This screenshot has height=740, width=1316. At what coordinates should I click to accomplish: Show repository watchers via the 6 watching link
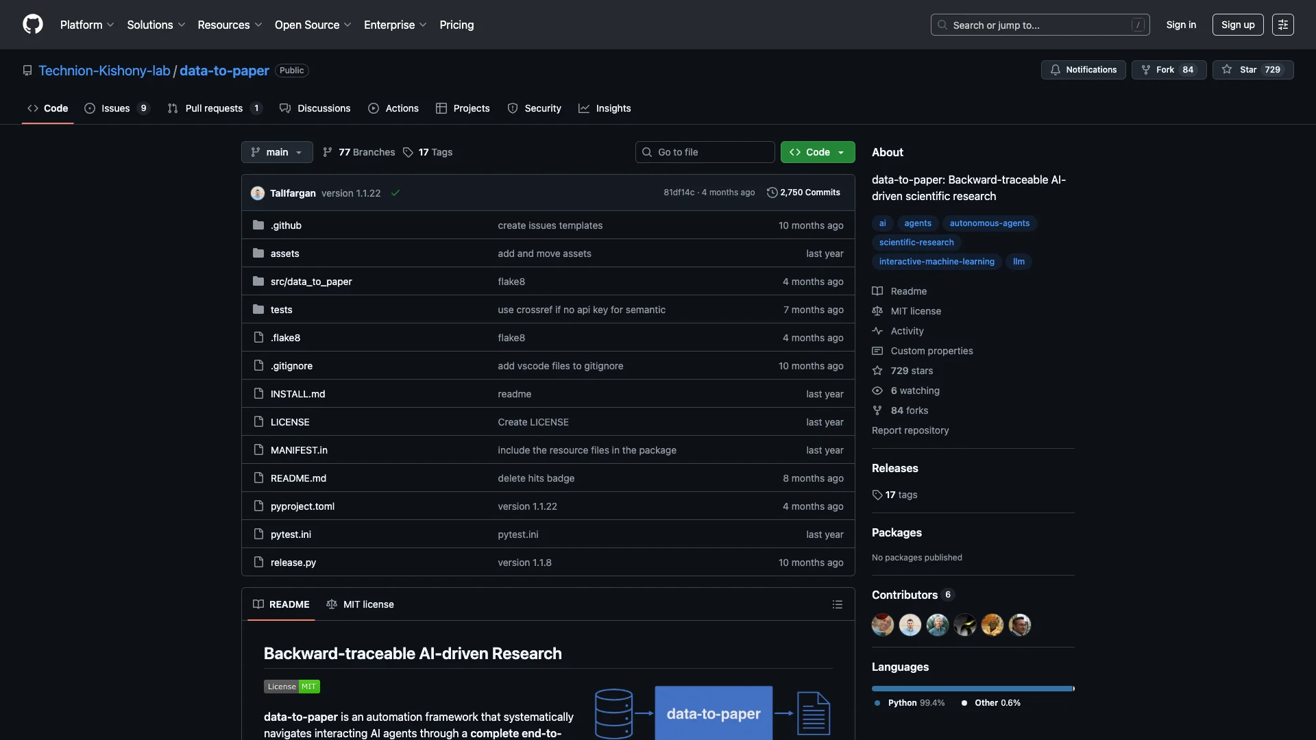point(914,391)
